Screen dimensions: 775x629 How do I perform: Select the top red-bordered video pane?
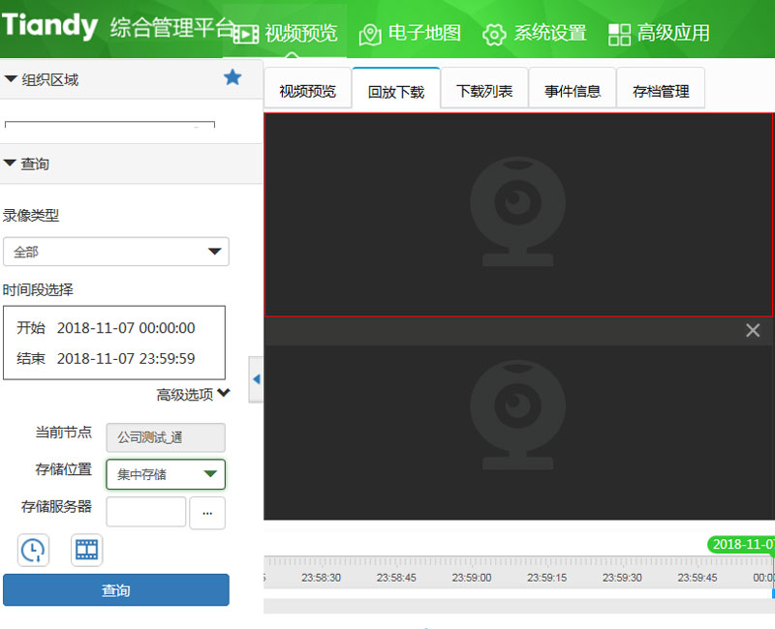[518, 215]
